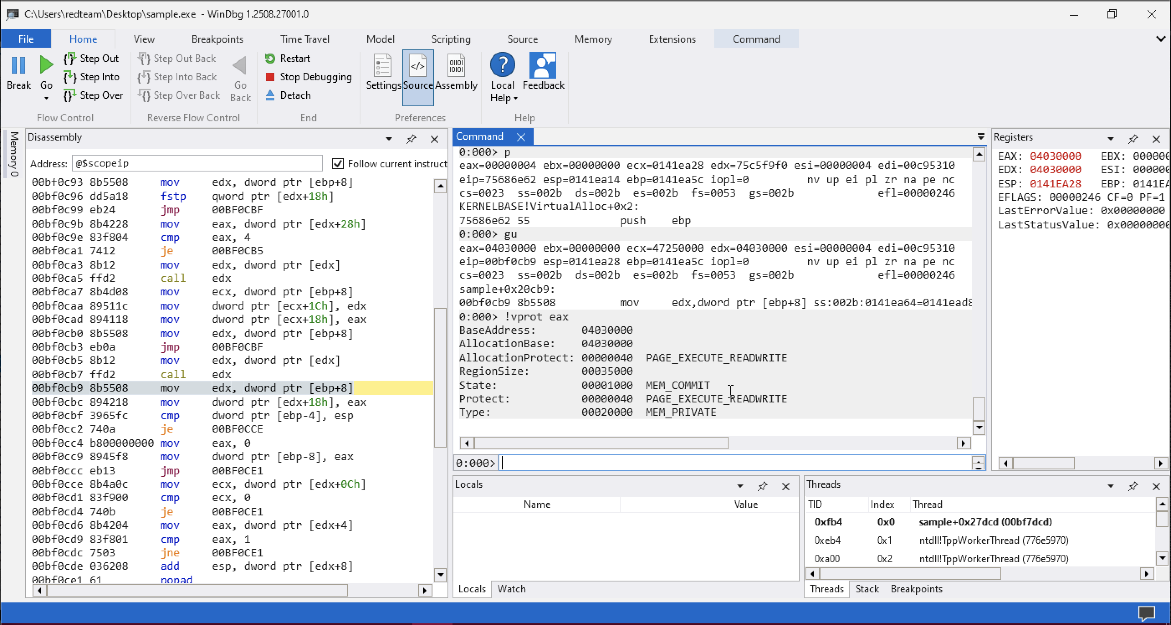1171x625 pixels.
Task: Click Step Over in Flow Control
Action: (94, 95)
